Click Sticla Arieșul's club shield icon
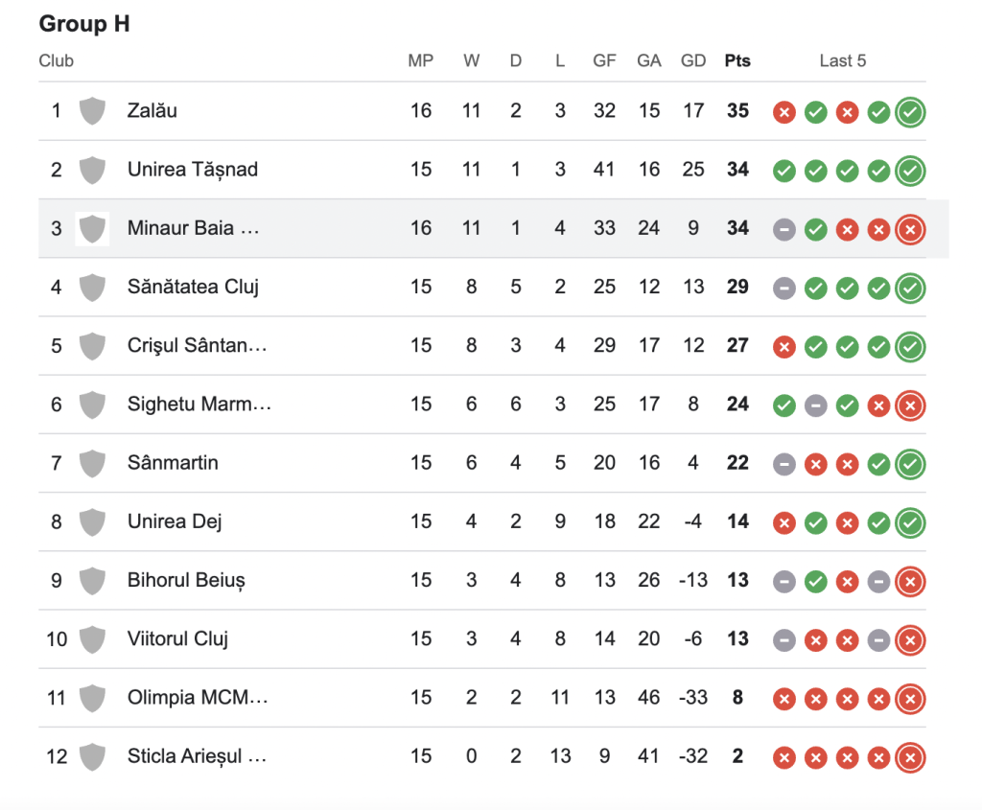This screenshot has height=810, width=982. (92, 757)
